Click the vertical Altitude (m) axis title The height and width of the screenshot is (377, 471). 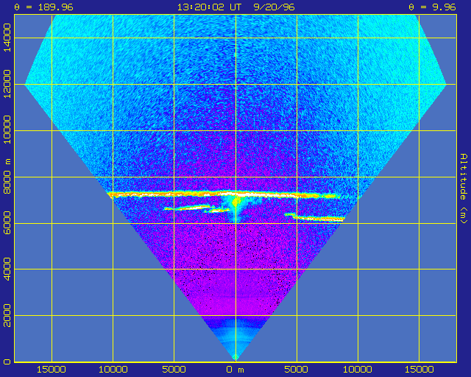[x=464, y=188]
